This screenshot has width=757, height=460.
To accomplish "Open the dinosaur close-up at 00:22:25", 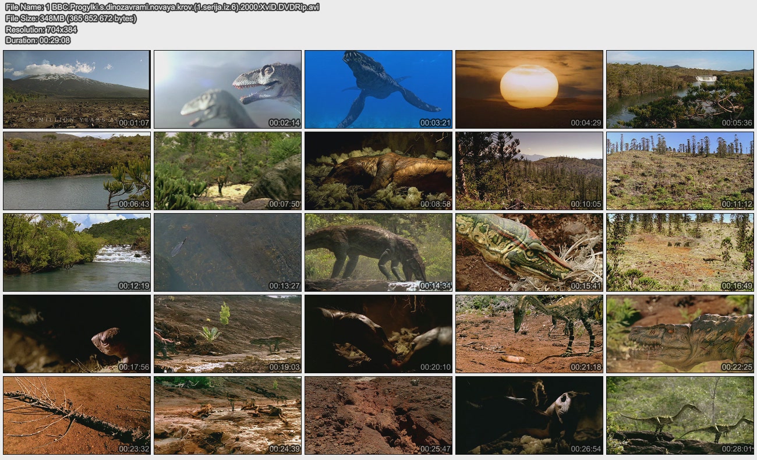I will coord(680,334).
